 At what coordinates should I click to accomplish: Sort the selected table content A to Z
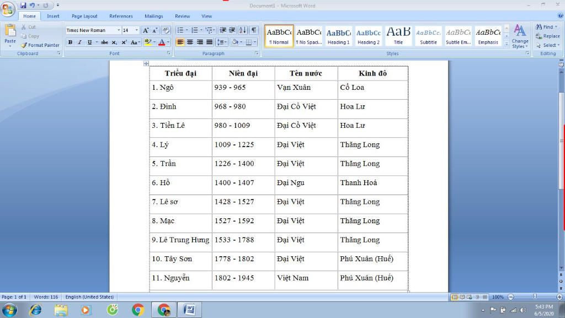(243, 30)
